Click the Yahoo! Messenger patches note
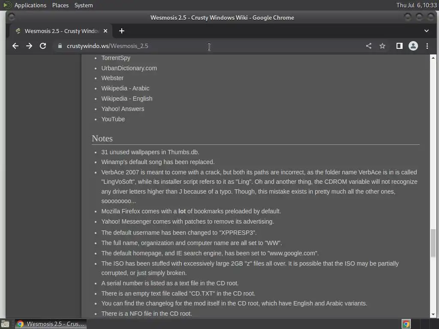Image resolution: width=439 pixels, height=329 pixels. click(x=188, y=221)
